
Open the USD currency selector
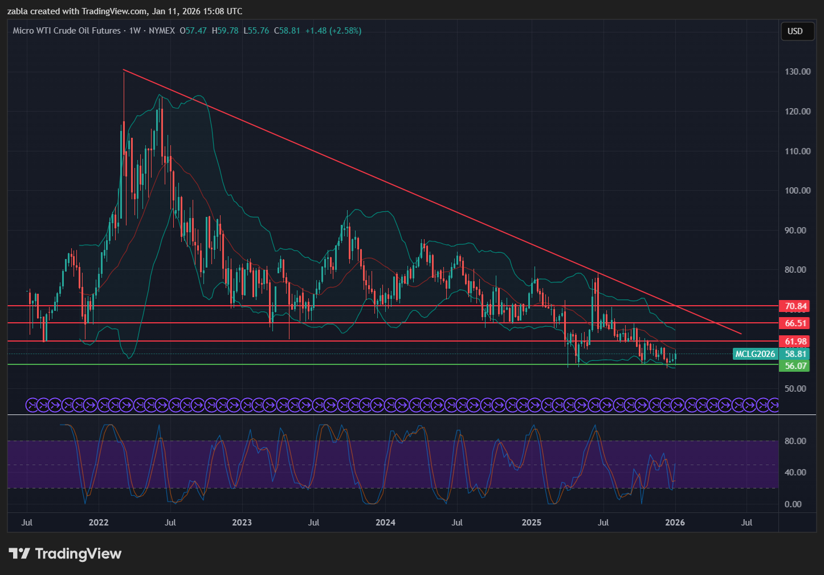[795, 31]
